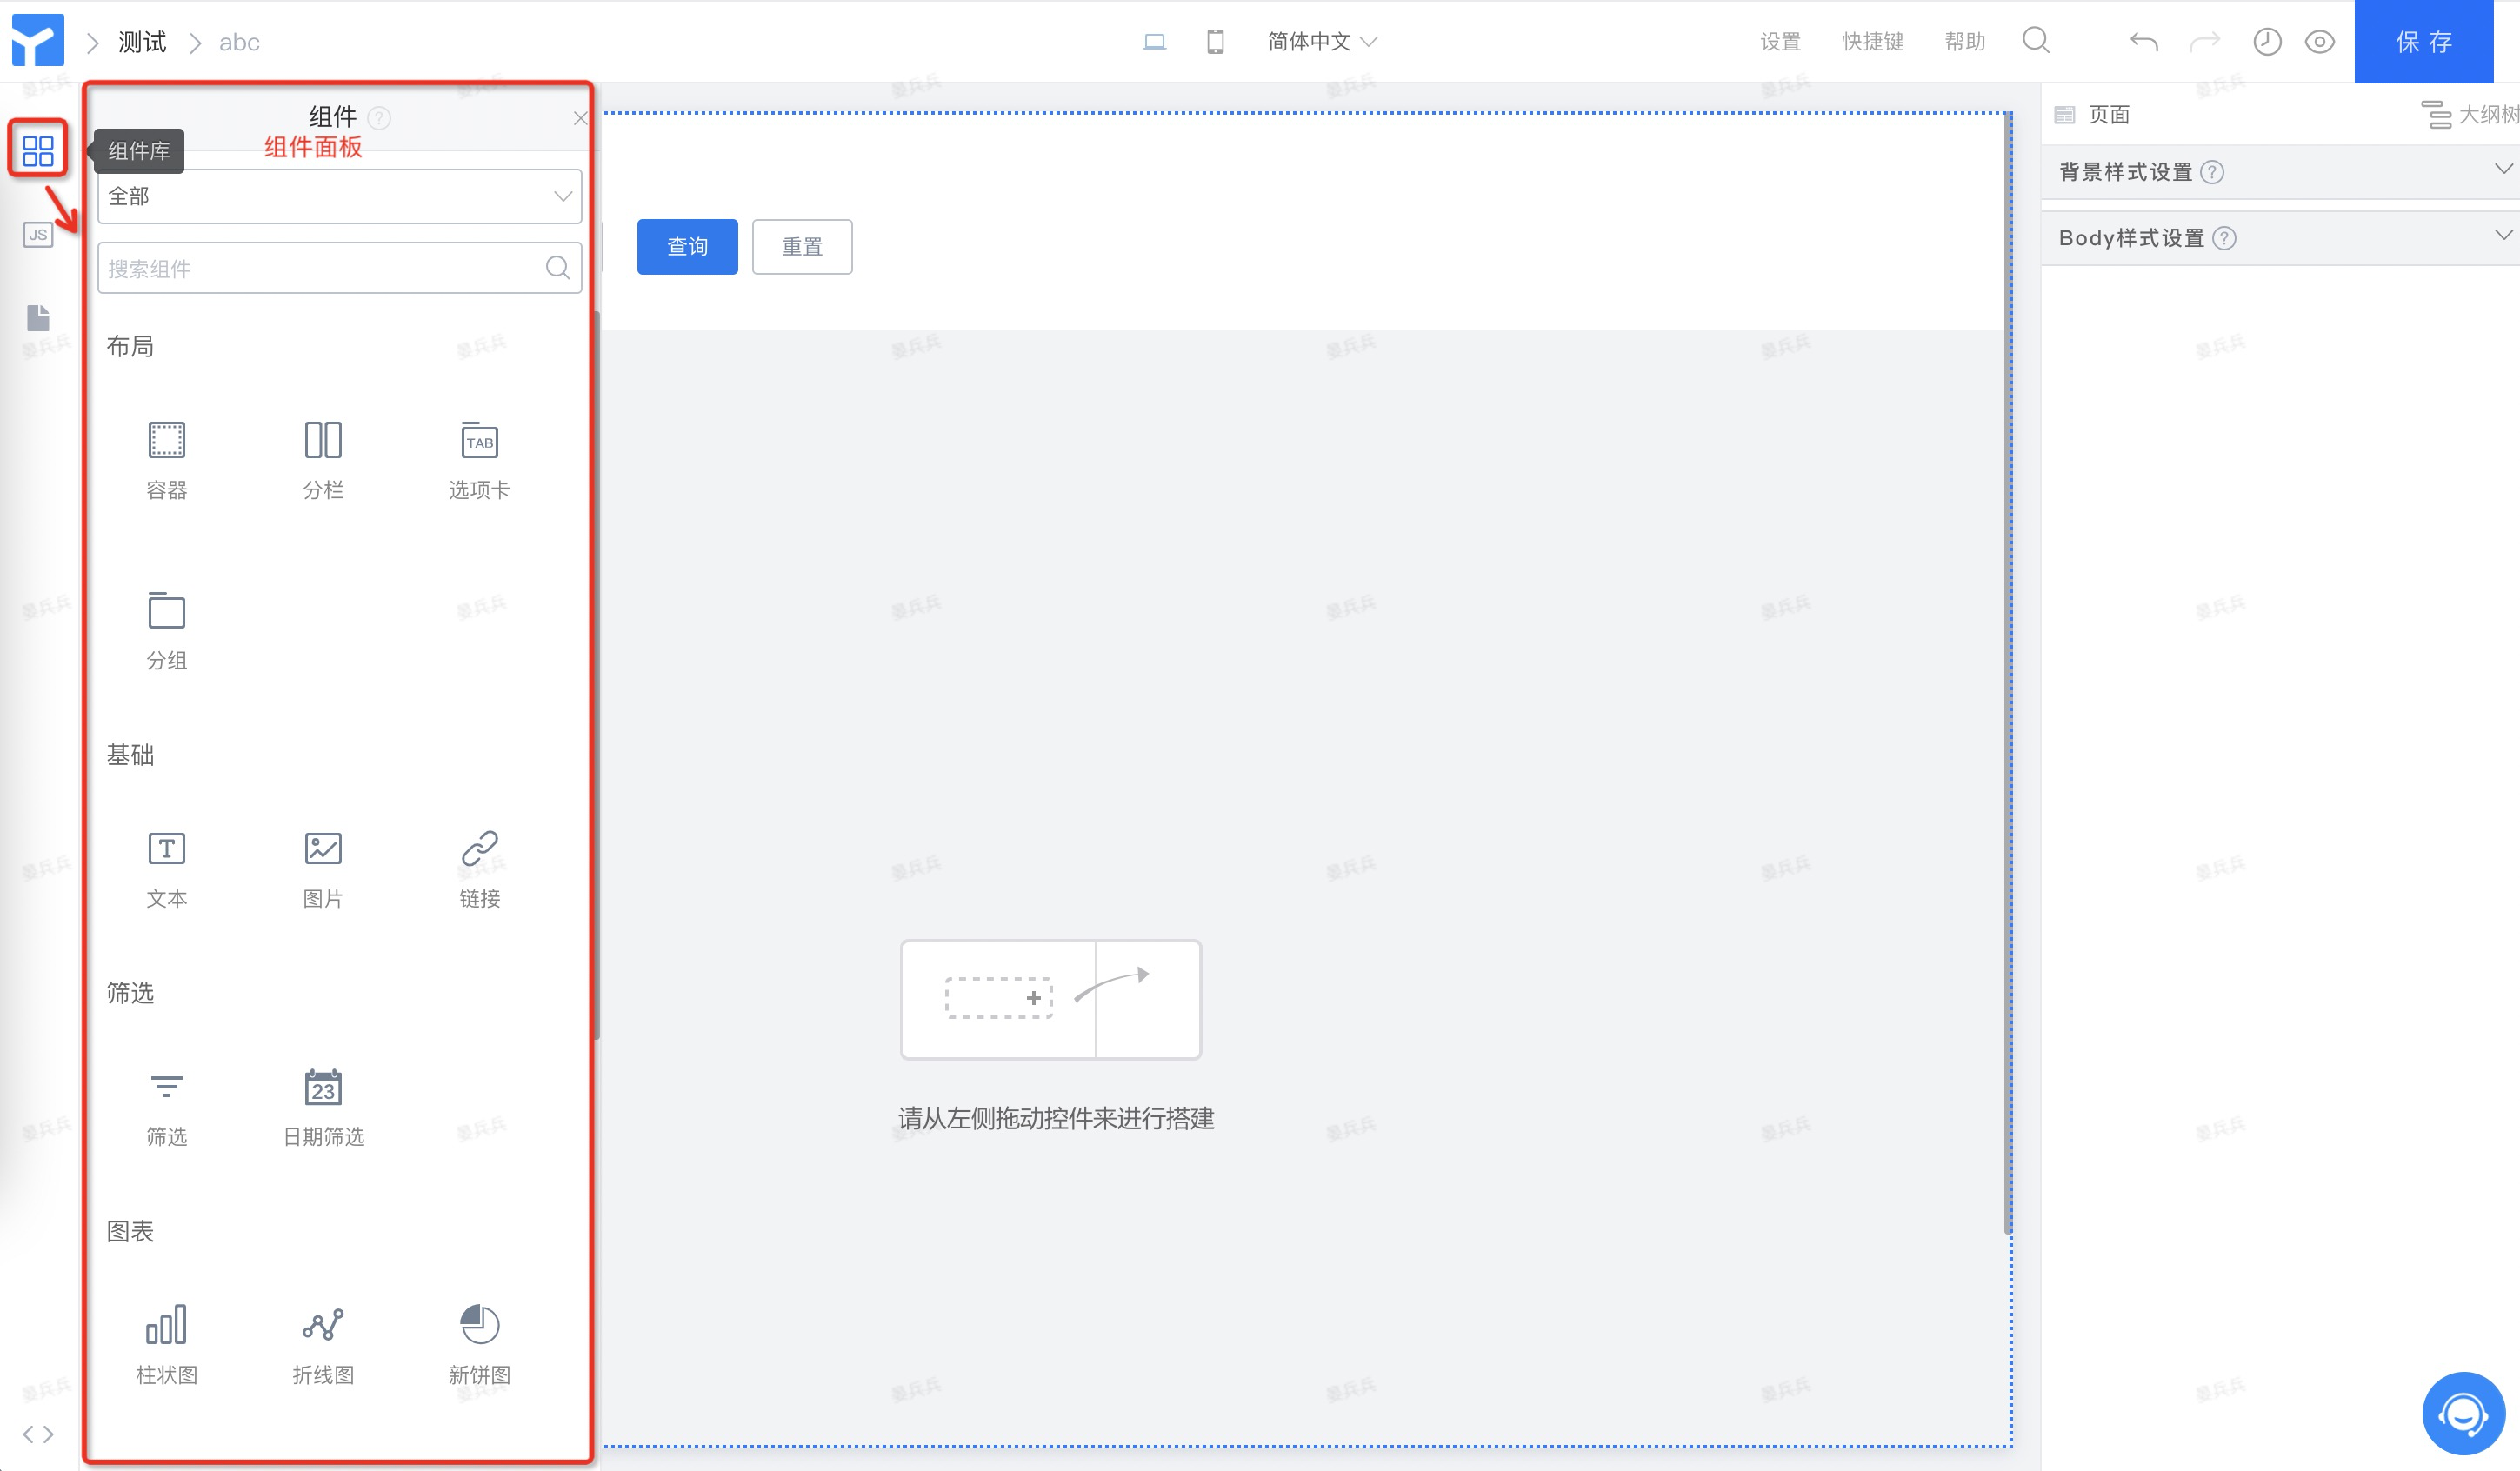Click the component panel scrollbar
Image resolution: width=2520 pixels, height=1471 pixels.
click(x=597, y=675)
